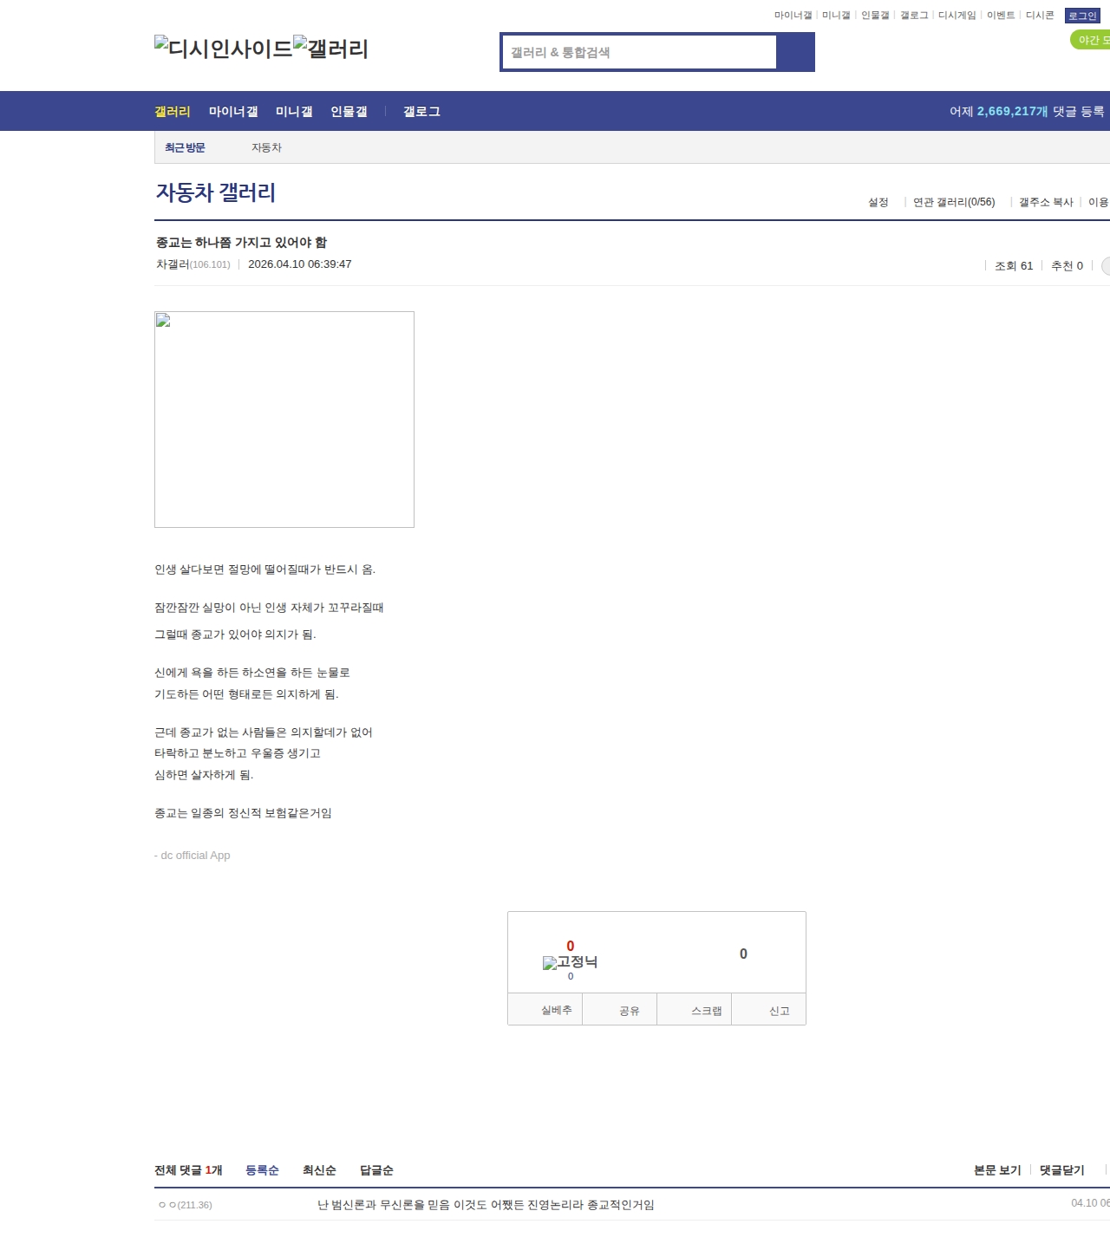Click the 2,669,217개 댓글 count
Image resolution: width=1110 pixels, height=1237 pixels.
[x=1012, y=111]
